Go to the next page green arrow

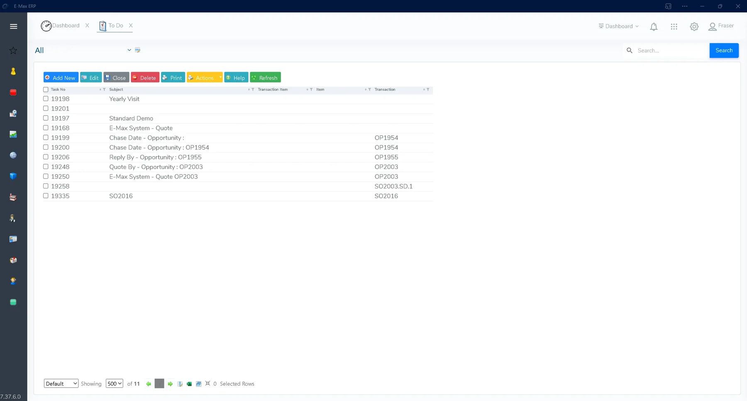(170, 384)
